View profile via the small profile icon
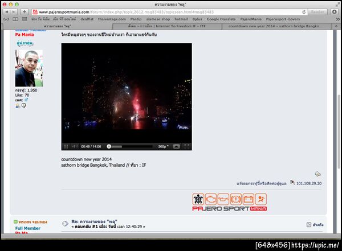The width and height of the screenshot is (342, 251). pyautogui.click(x=18, y=106)
